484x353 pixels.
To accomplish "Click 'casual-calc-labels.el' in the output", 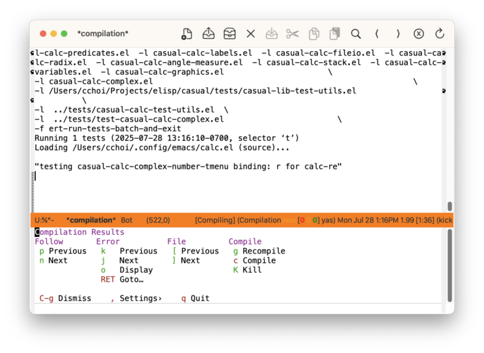I will pos(203,53).
